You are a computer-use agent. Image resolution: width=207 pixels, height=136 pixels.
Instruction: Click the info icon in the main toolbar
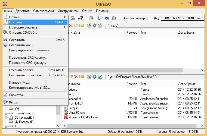point(99,18)
